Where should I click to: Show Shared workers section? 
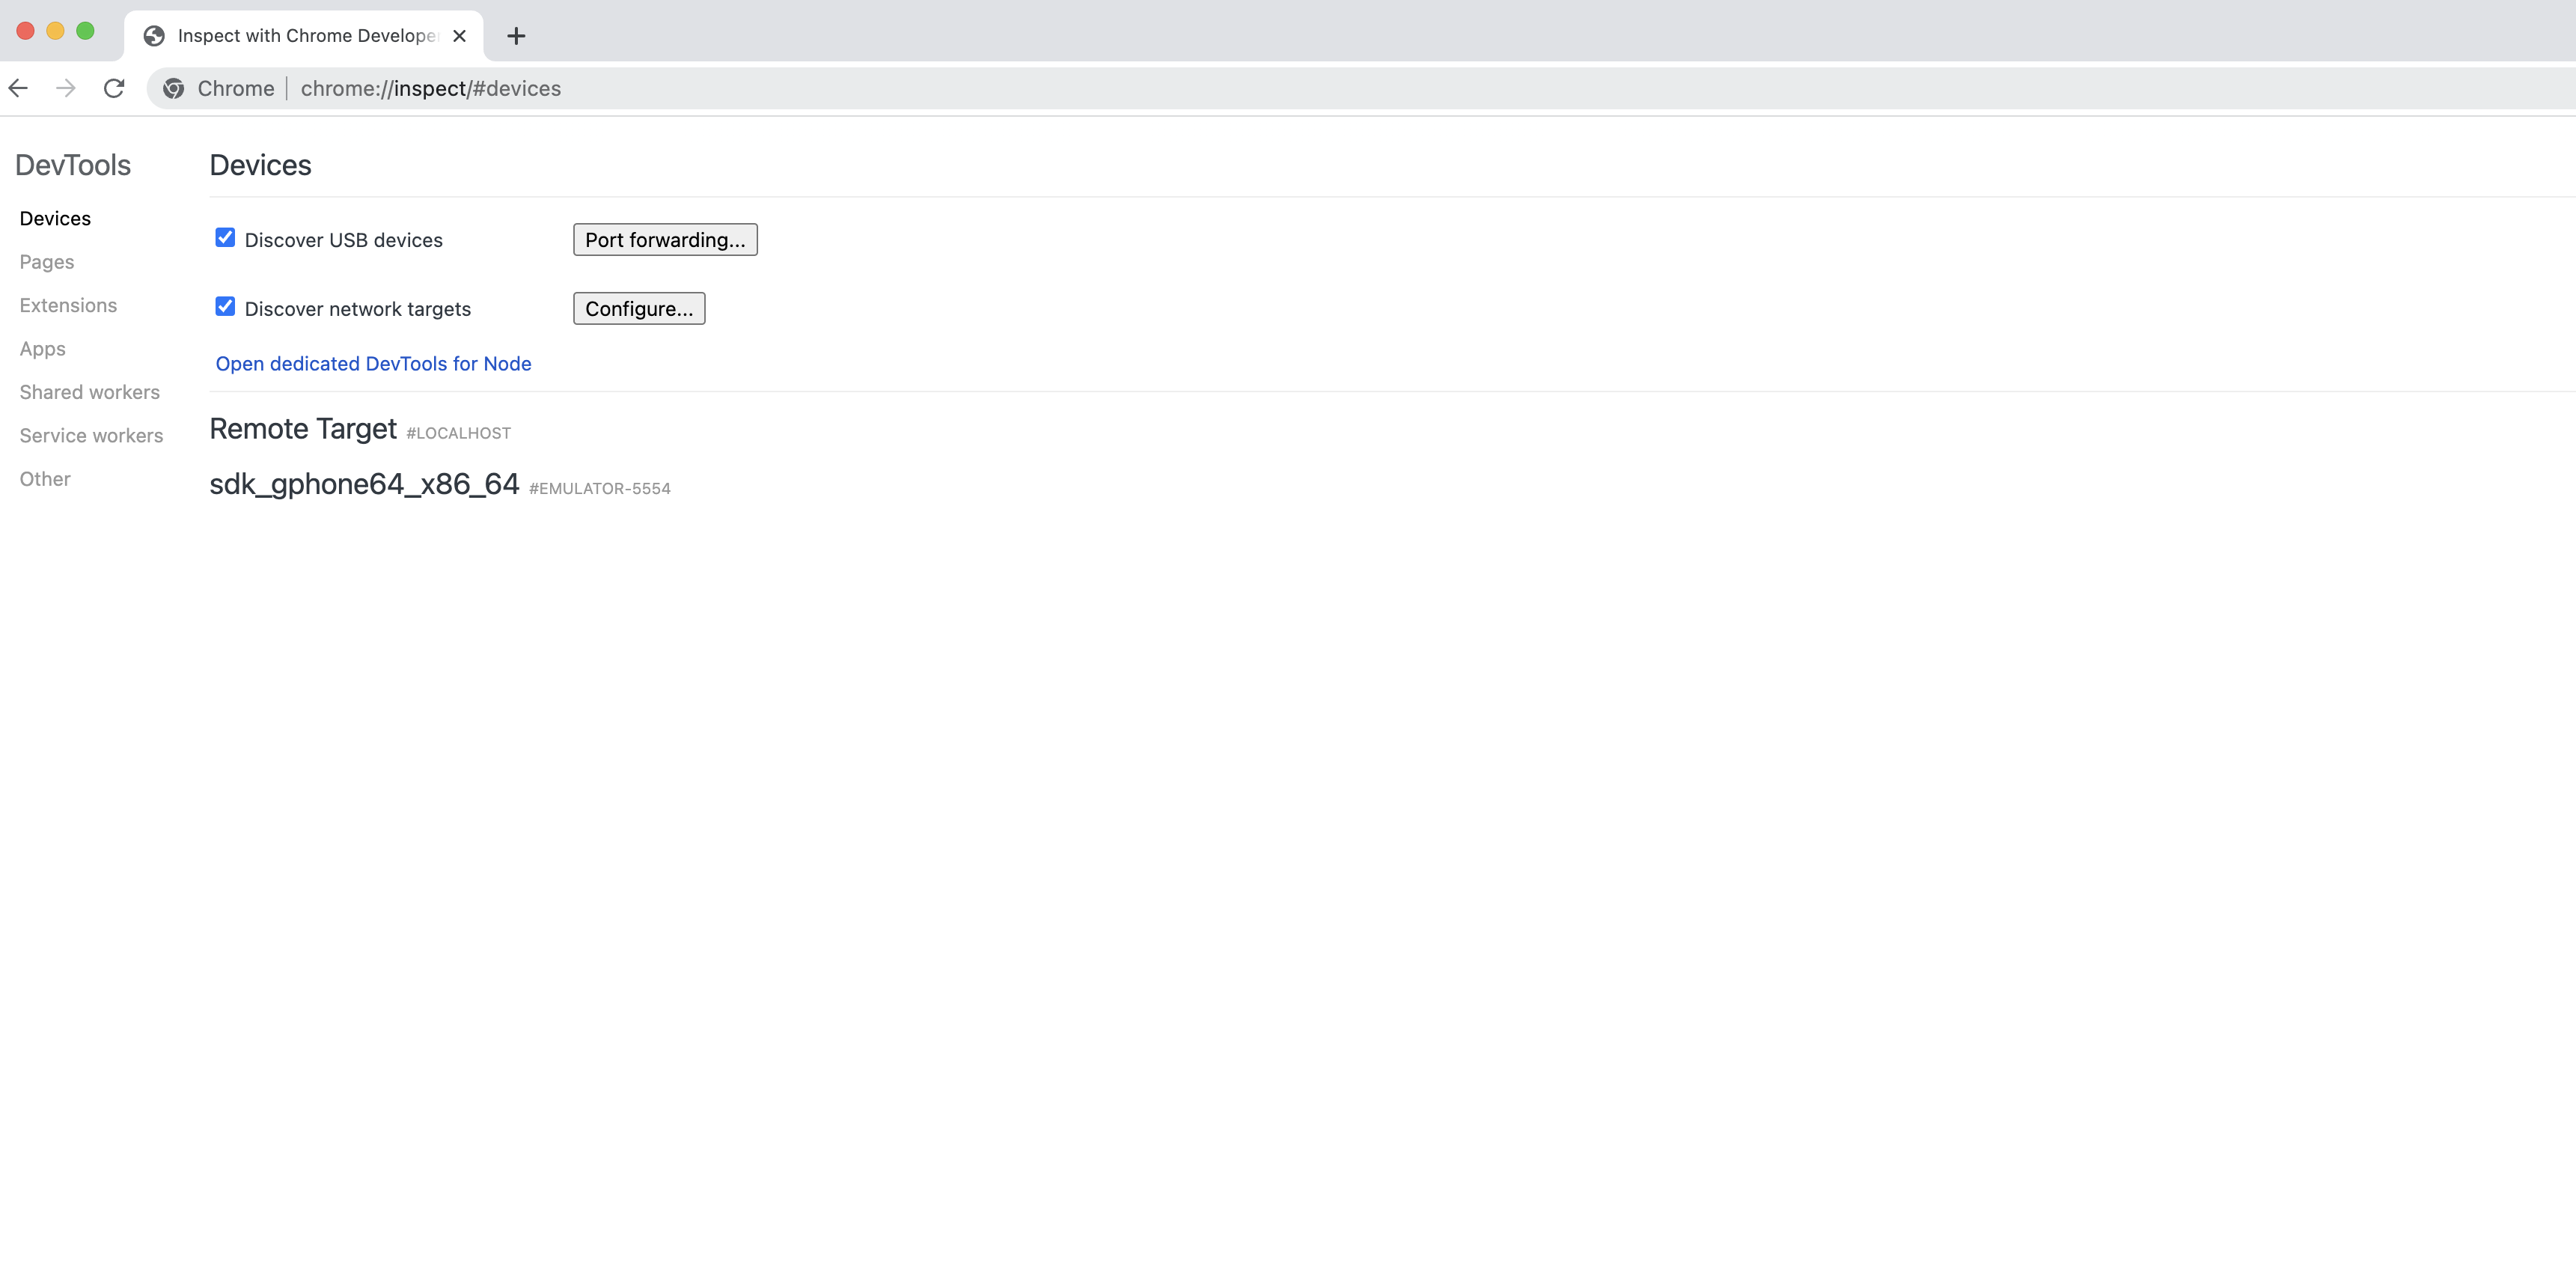[90, 392]
